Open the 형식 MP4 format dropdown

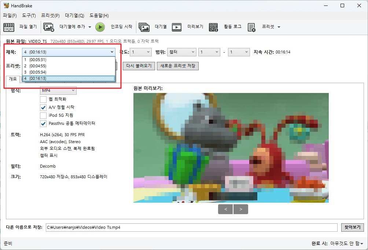point(58,90)
